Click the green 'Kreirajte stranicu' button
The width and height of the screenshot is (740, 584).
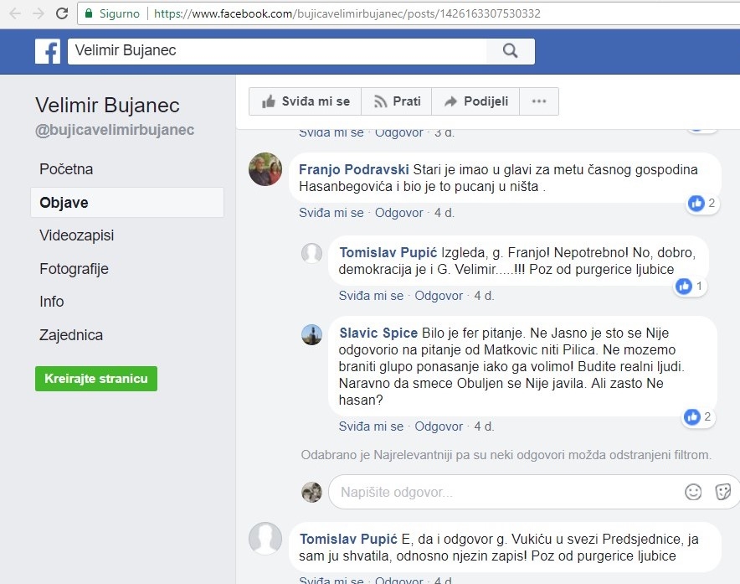(x=96, y=379)
